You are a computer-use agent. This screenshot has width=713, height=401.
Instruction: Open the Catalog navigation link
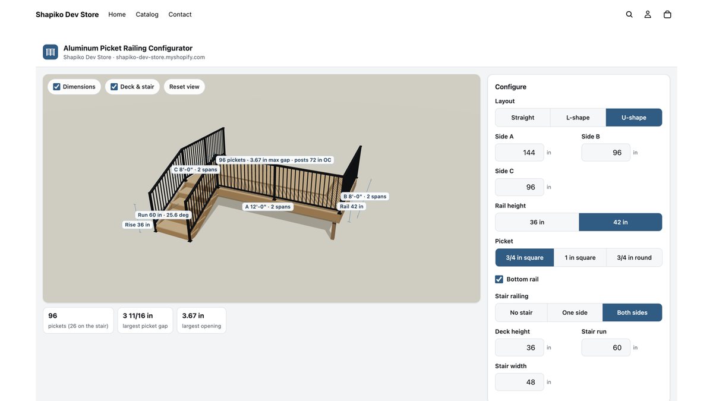tap(147, 14)
